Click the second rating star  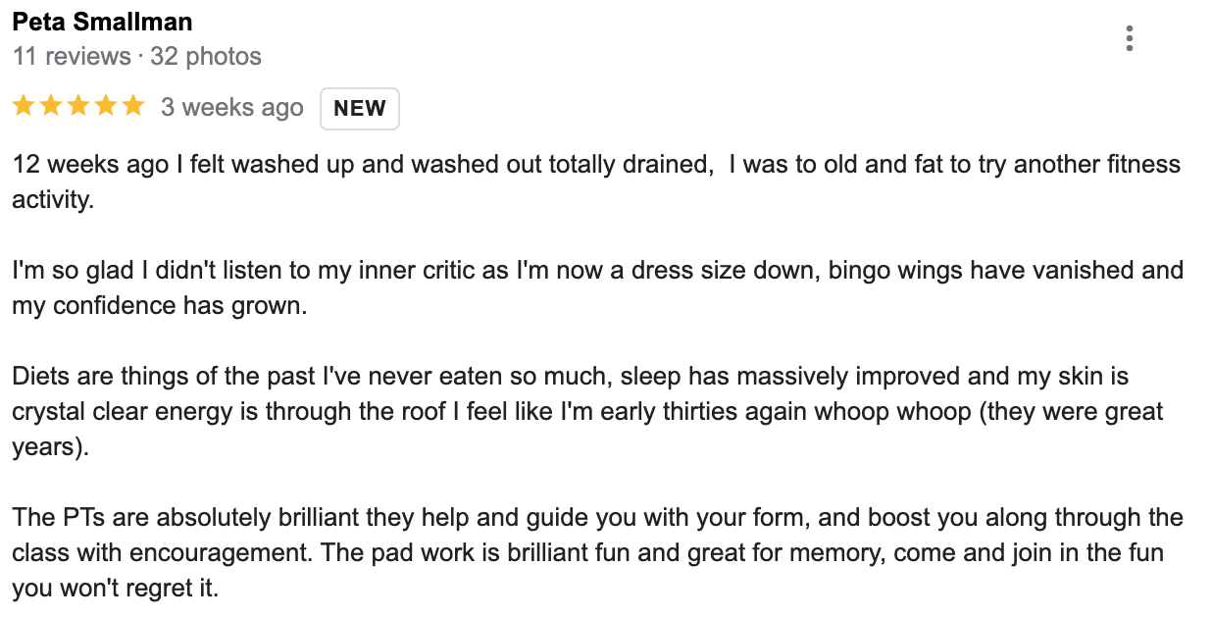51,106
